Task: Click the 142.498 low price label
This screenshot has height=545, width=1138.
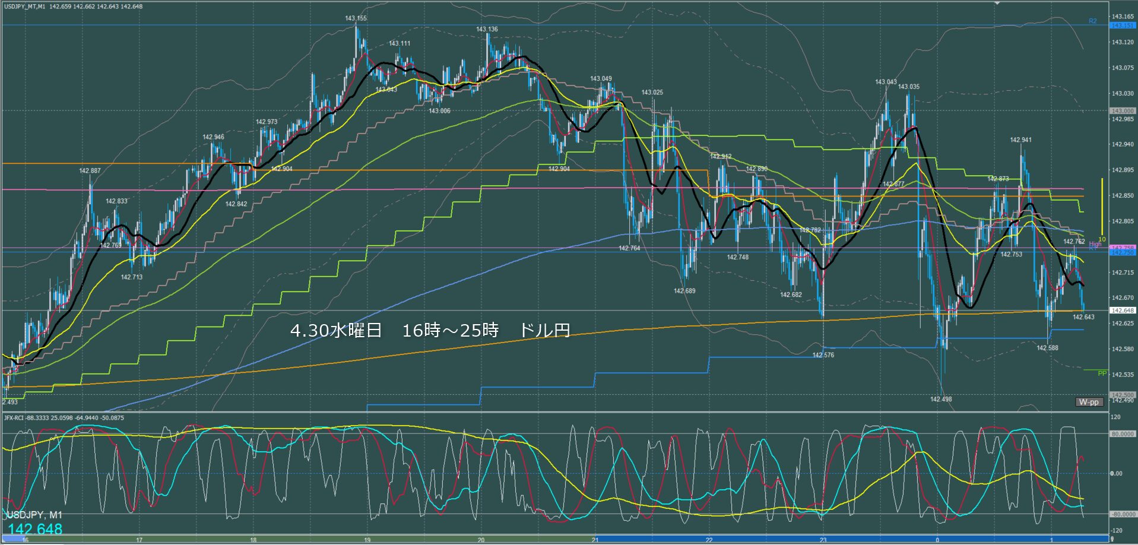Action: (x=941, y=400)
